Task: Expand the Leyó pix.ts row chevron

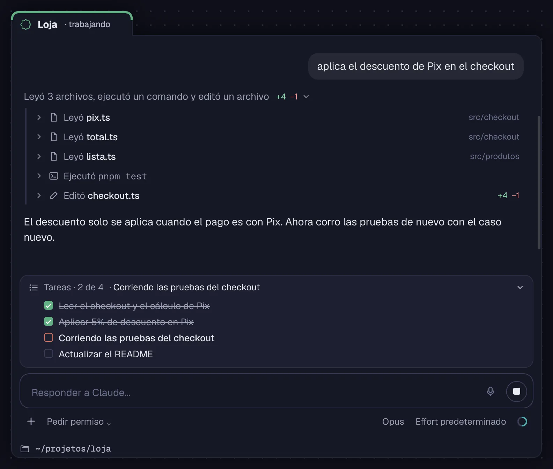Action: click(x=39, y=118)
